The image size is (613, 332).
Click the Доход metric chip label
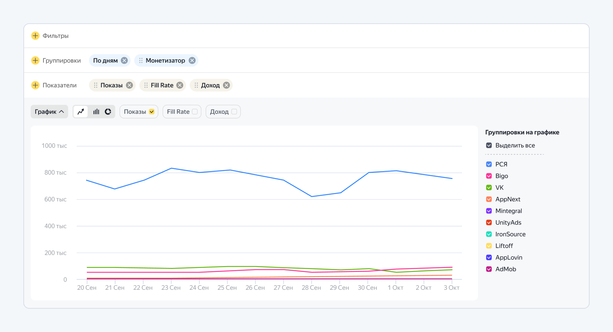pyautogui.click(x=211, y=85)
